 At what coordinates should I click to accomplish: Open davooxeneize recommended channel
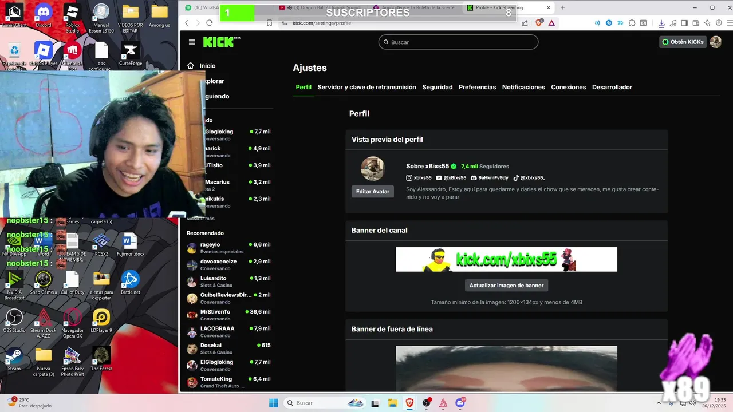228,264
